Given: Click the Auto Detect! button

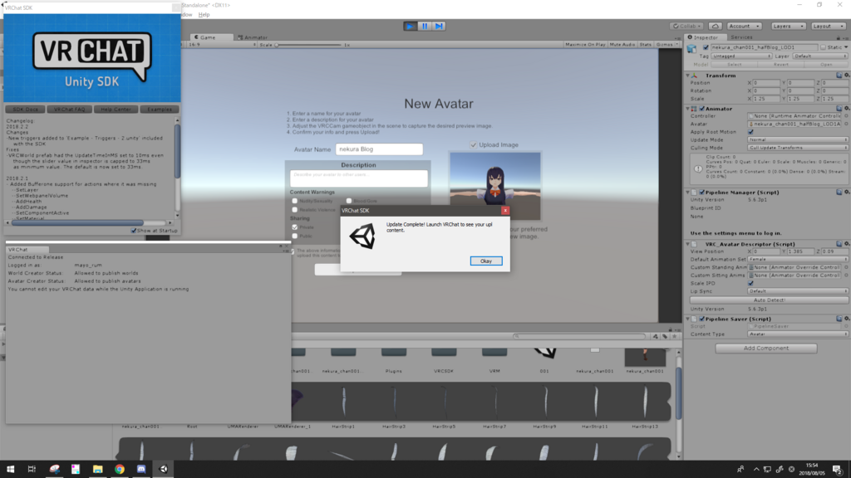Looking at the screenshot, I should pos(769,300).
